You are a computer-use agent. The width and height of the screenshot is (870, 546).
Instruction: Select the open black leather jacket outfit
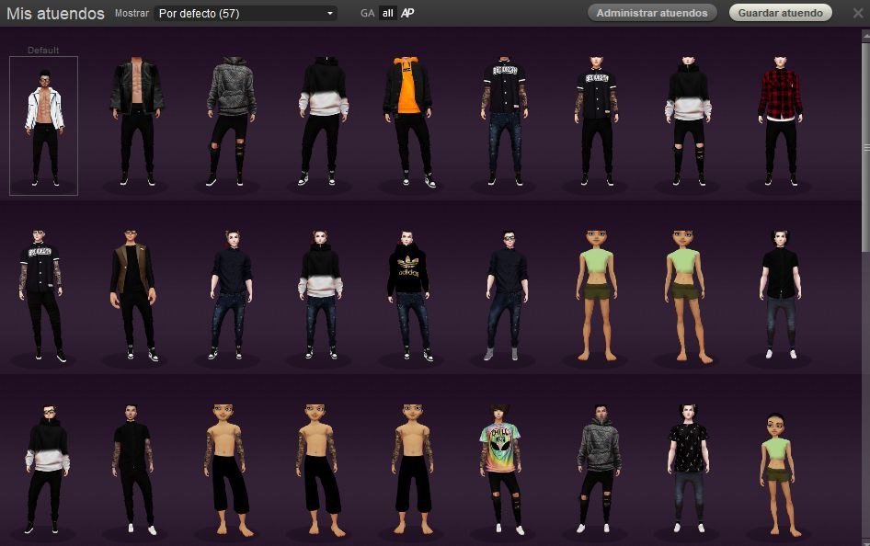pos(136,119)
